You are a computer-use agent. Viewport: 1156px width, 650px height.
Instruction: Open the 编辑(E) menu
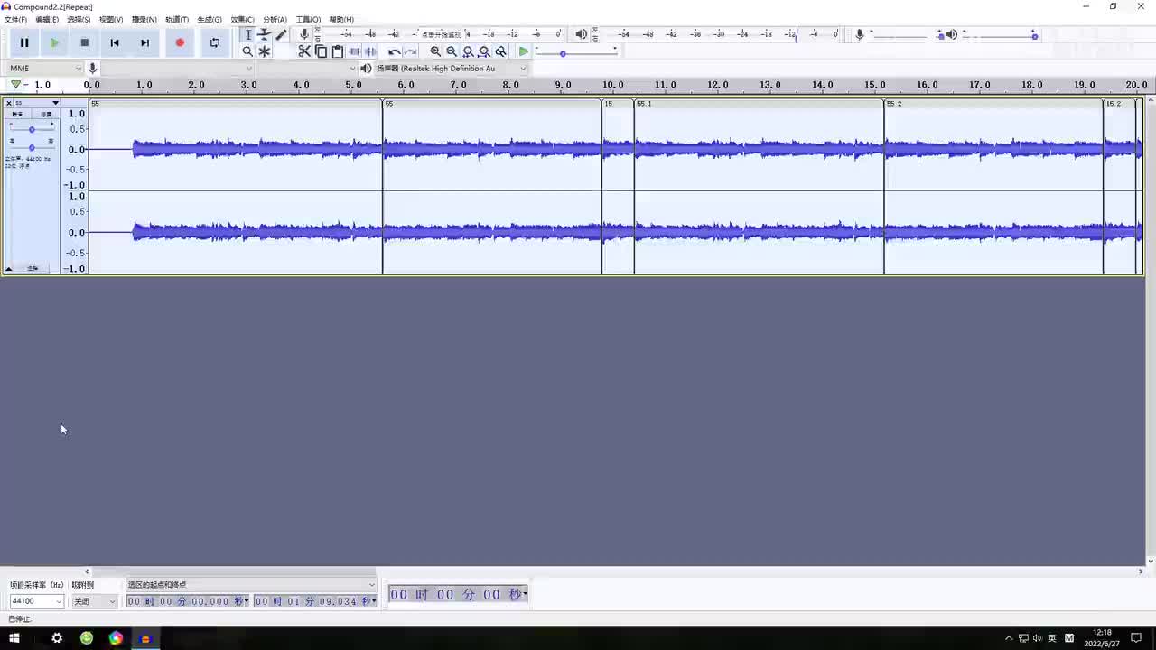click(x=47, y=19)
